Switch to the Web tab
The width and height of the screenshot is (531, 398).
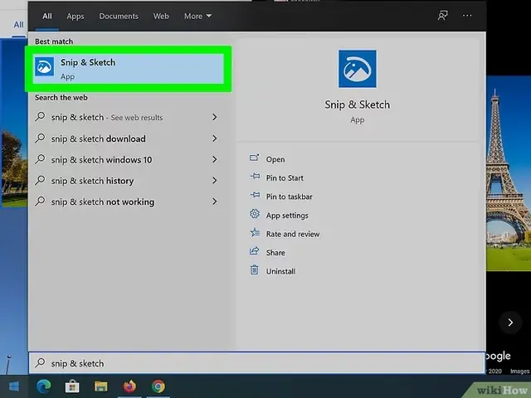[161, 16]
